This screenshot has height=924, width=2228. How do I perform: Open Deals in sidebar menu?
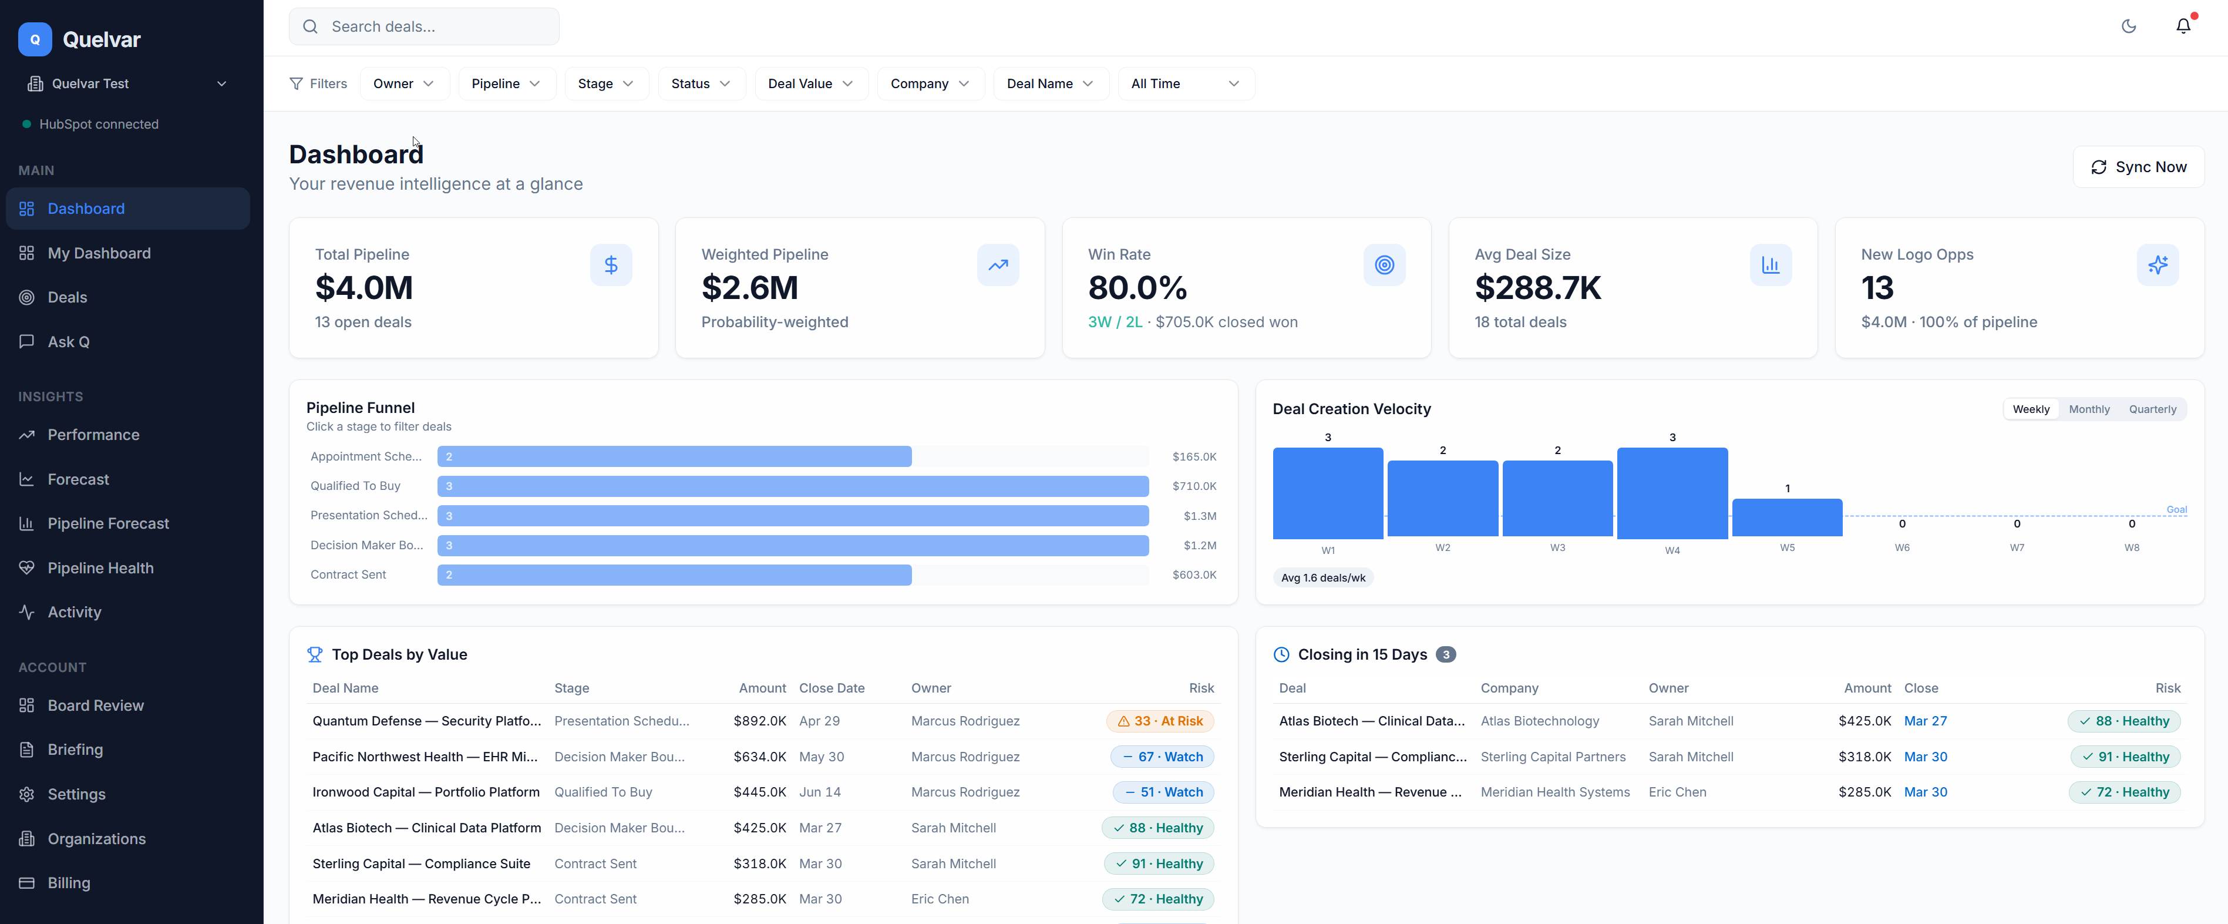click(66, 297)
